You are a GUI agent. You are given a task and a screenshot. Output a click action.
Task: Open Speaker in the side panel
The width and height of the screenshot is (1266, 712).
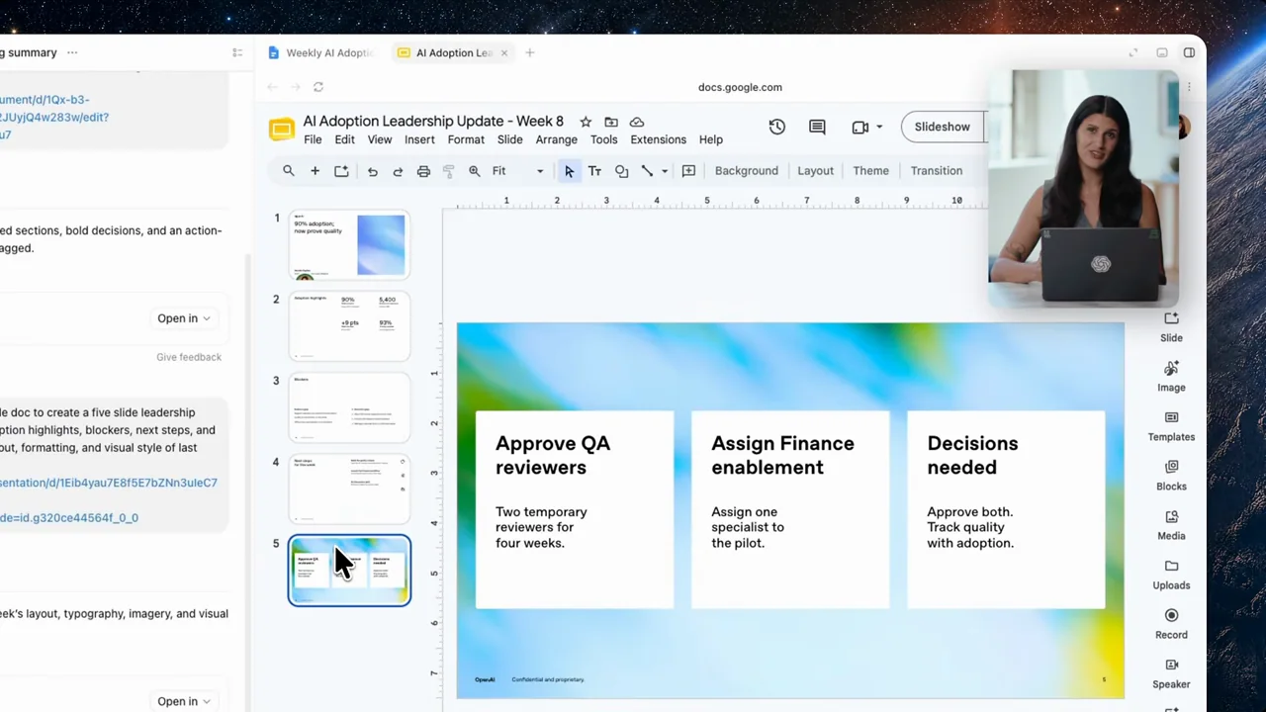pyautogui.click(x=1171, y=673)
